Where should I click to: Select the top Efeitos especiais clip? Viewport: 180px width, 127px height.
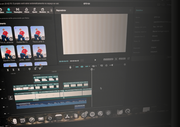(x=46, y=79)
